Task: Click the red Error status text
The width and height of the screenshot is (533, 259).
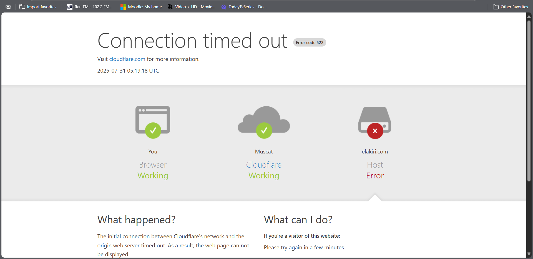Action: pos(375,176)
